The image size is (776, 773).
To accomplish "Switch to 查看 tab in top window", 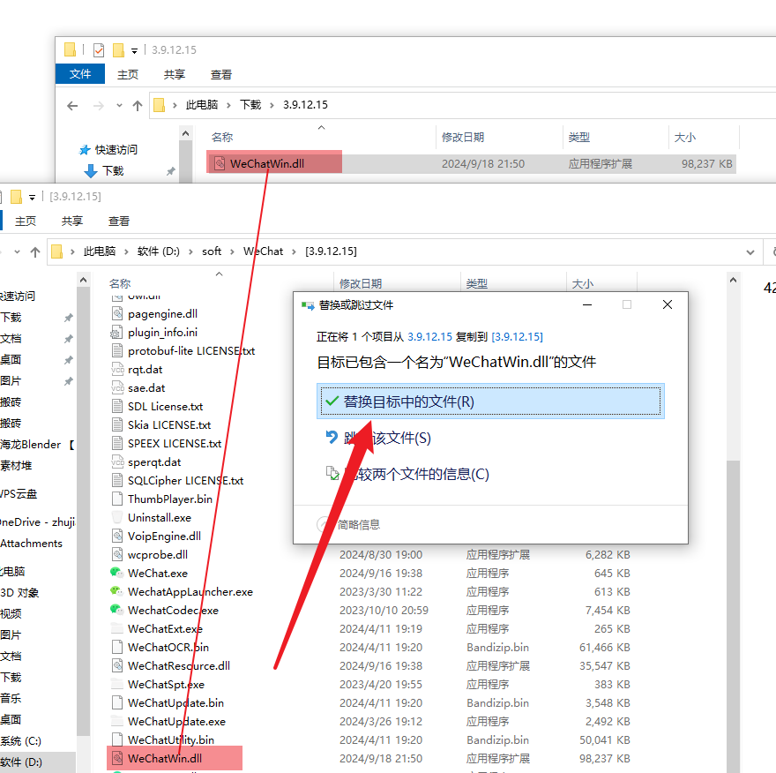I will tap(221, 75).
